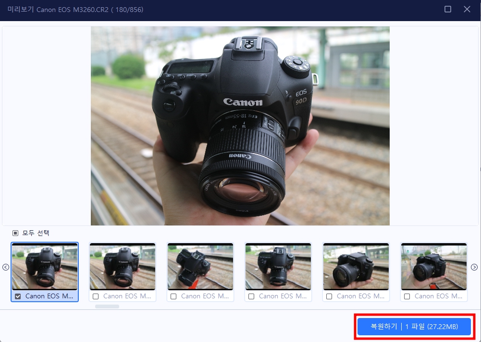Select the fourth thumbnail image

tap(279, 266)
